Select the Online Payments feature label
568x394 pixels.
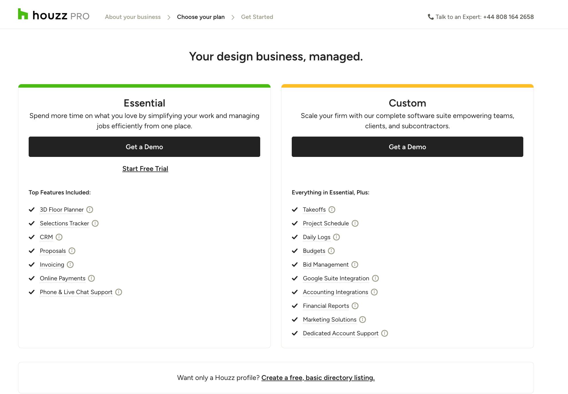(x=62, y=278)
